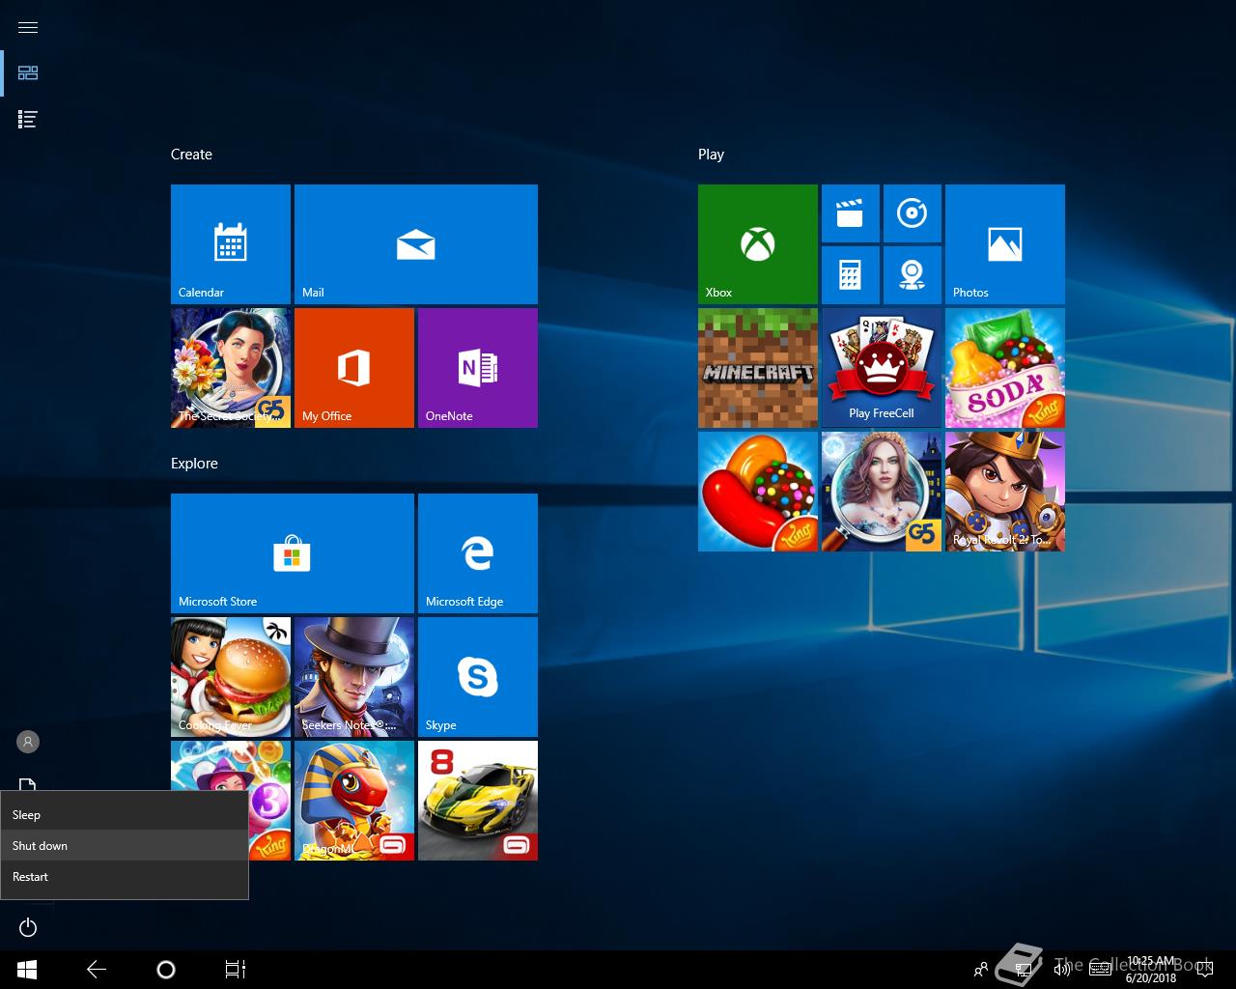
Task: Show the pinned tiles view
Action: [28, 73]
